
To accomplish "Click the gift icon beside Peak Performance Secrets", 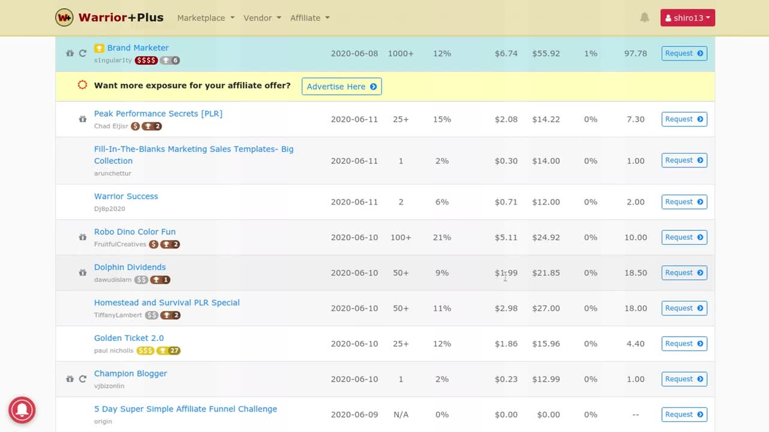I will [82, 119].
